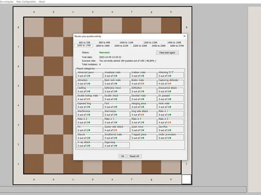This screenshot has height=195, width=261.
Task: Select the 1600 to 1799 tab
Action: tap(84, 45)
